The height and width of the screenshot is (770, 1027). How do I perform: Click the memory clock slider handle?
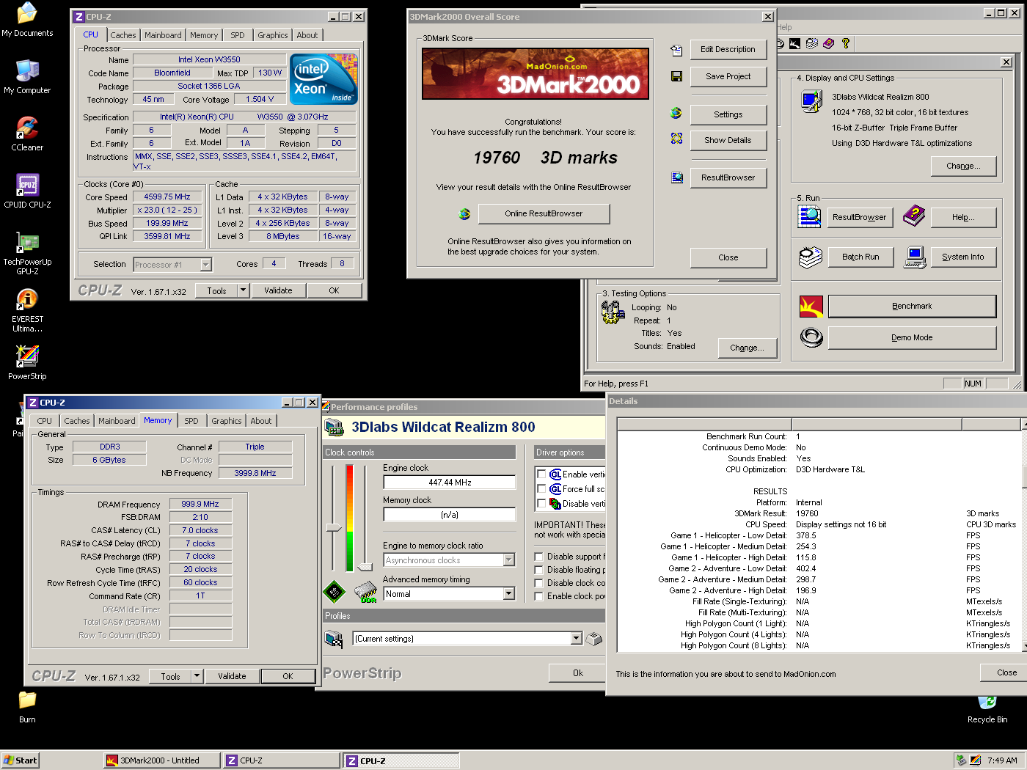pos(365,566)
